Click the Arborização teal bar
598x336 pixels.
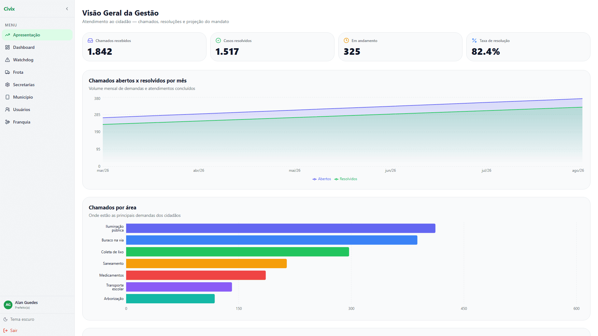click(170, 299)
